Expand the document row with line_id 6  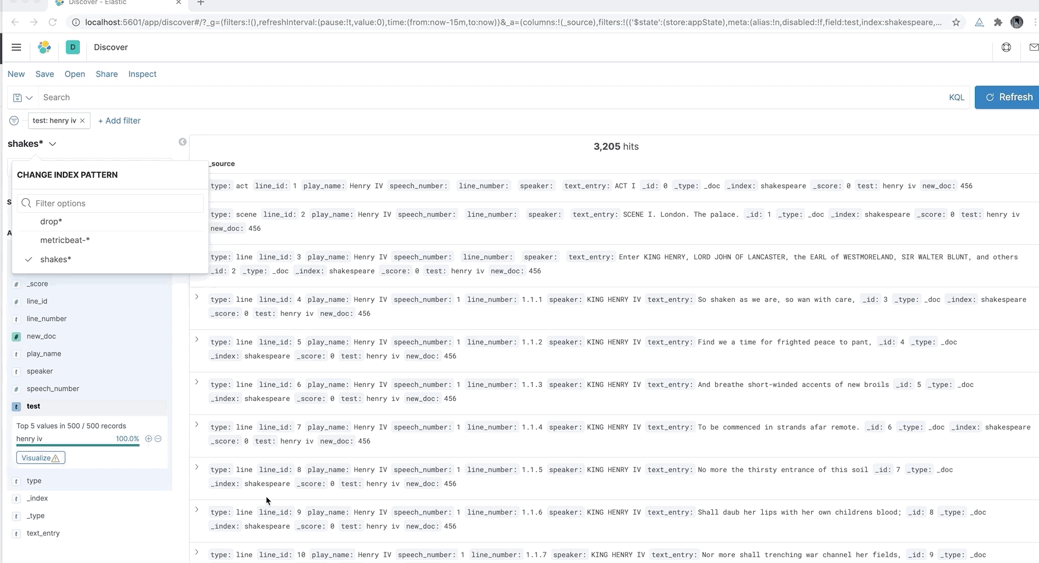(x=197, y=382)
